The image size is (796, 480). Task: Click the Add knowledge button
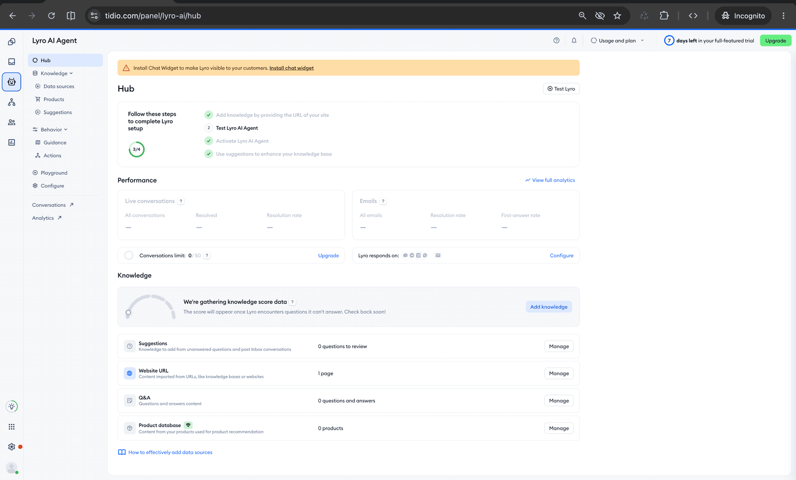click(549, 307)
